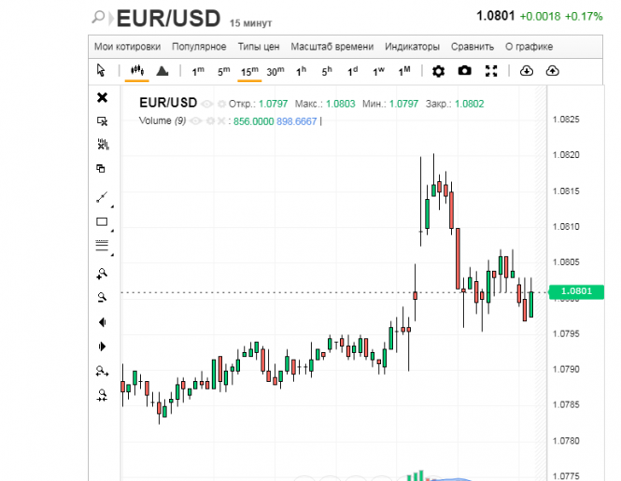Open the Сравнить menu
The image size is (621, 481).
473,47
